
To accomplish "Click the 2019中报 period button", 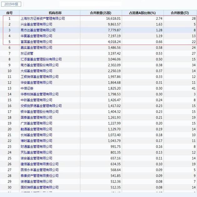I will click(x=11, y=4).
